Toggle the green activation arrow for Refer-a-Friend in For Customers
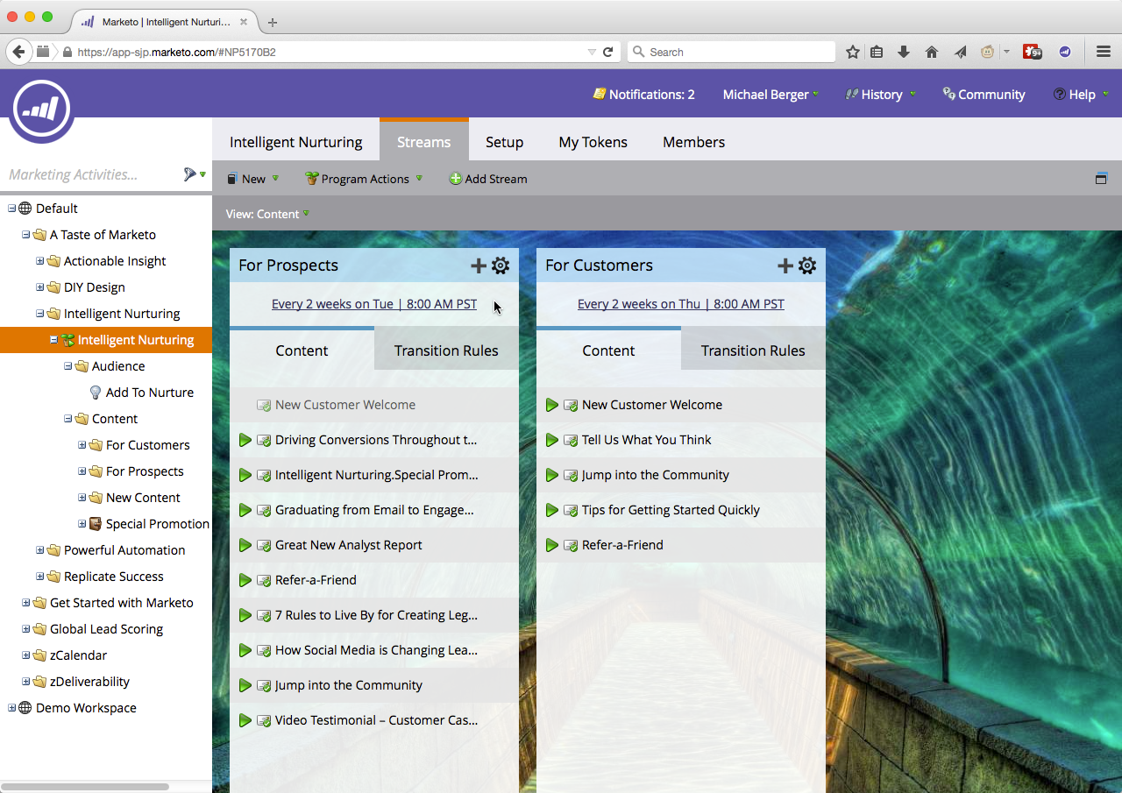 (x=551, y=545)
